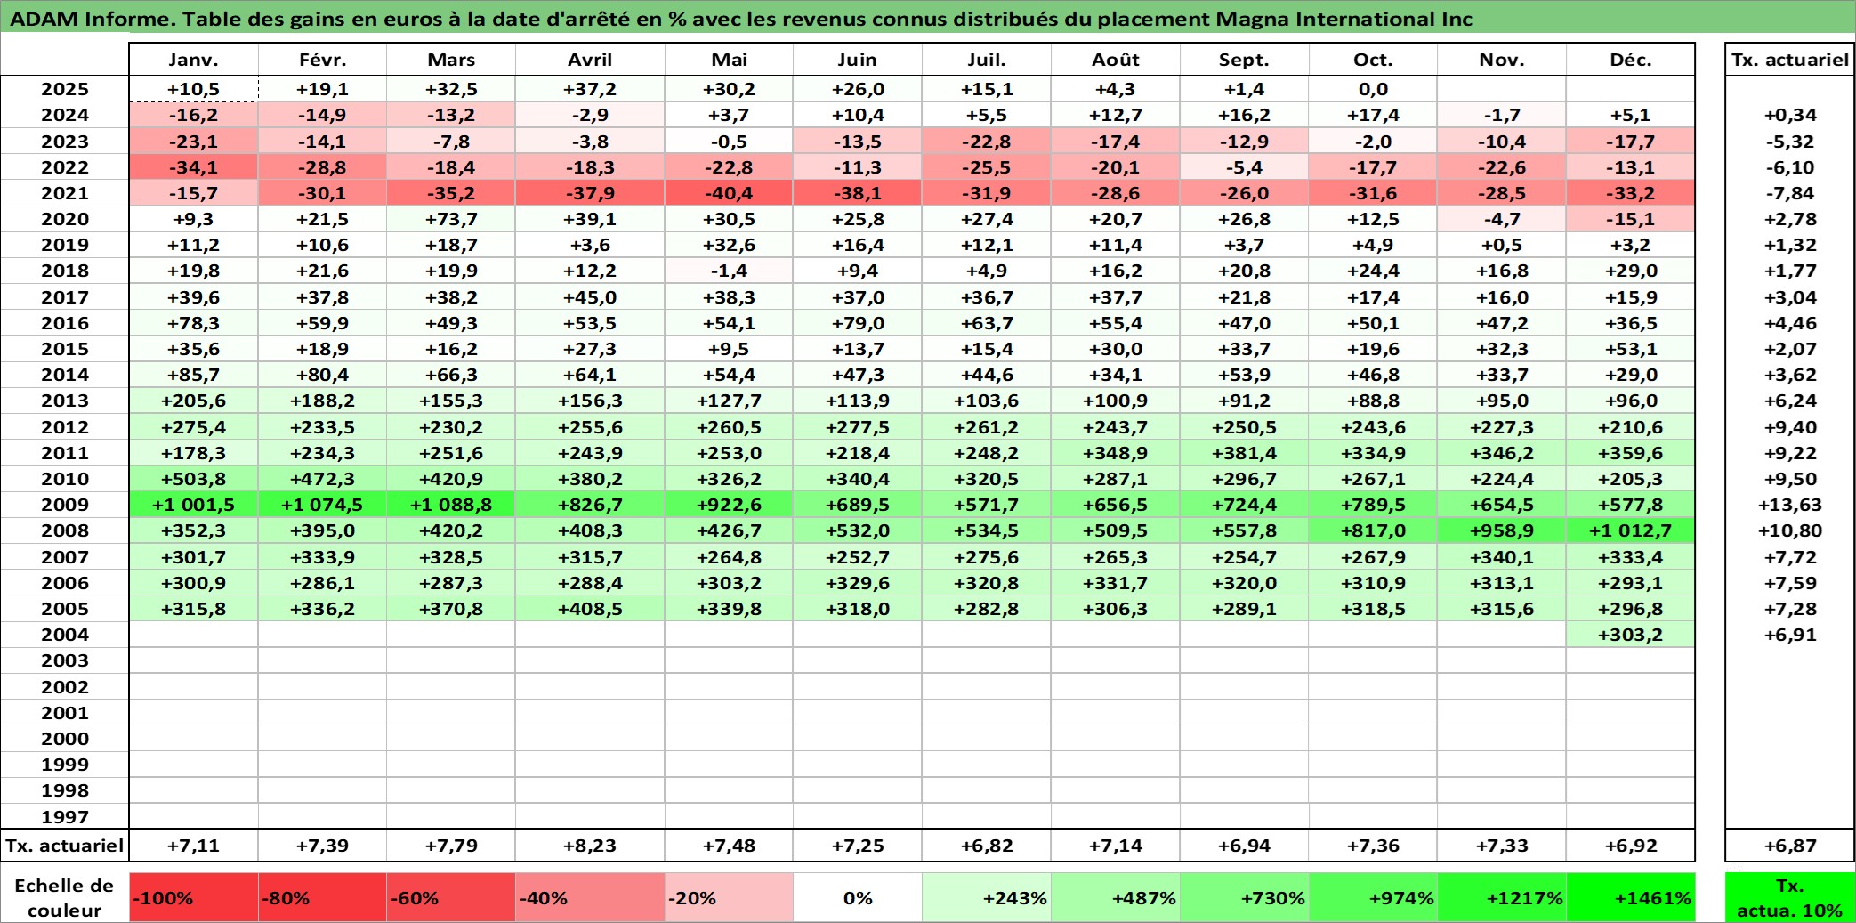Select the Déc. column header

pos(1630,60)
